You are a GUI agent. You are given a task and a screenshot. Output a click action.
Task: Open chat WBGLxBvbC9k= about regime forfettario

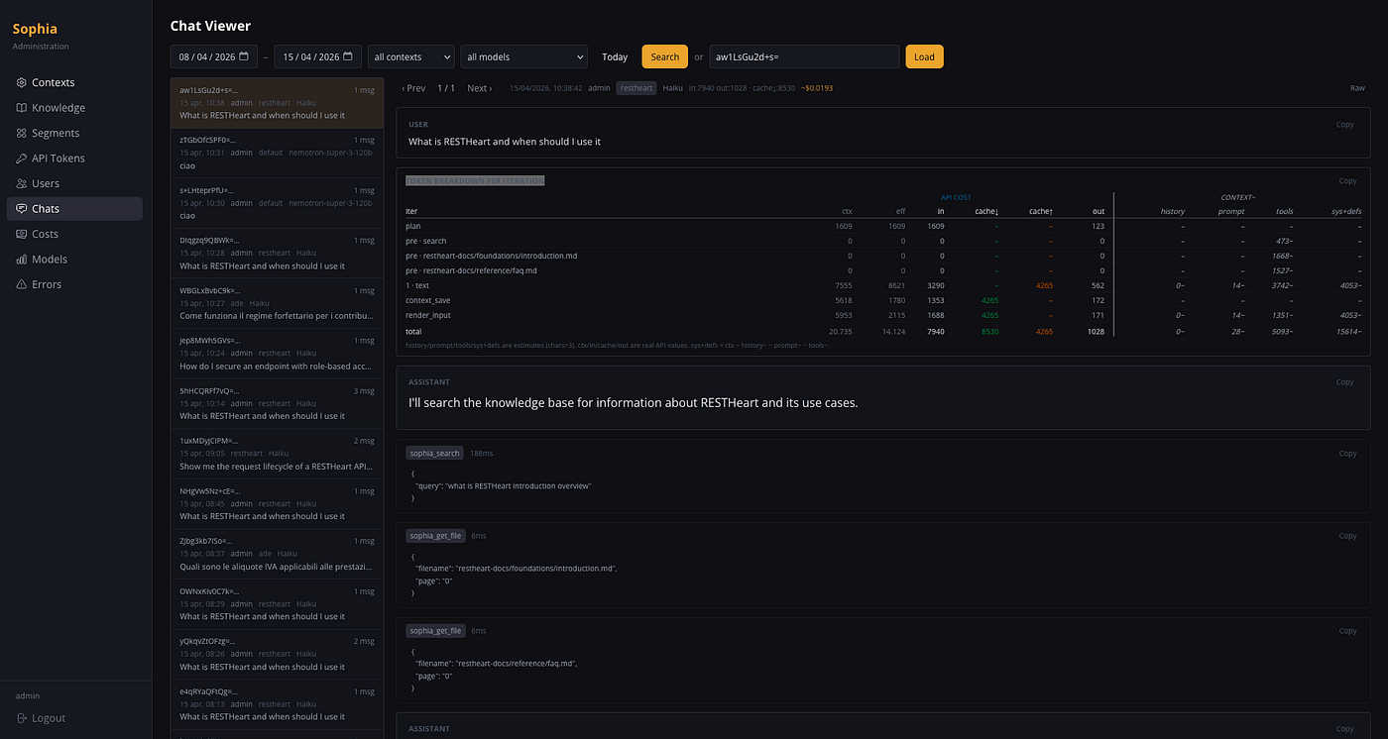pyautogui.click(x=277, y=303)
